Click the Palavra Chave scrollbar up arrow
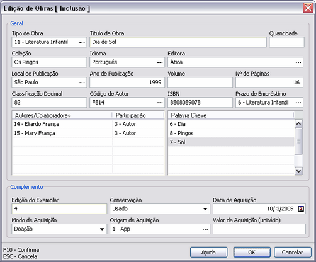Screen dimensions: 316x262 pyautogui.click(x=298, y=123)
